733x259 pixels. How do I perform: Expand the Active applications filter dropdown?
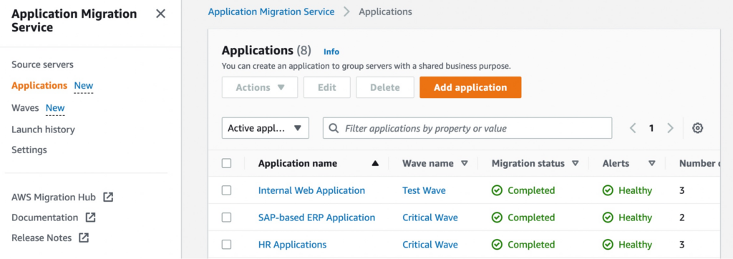266,128
